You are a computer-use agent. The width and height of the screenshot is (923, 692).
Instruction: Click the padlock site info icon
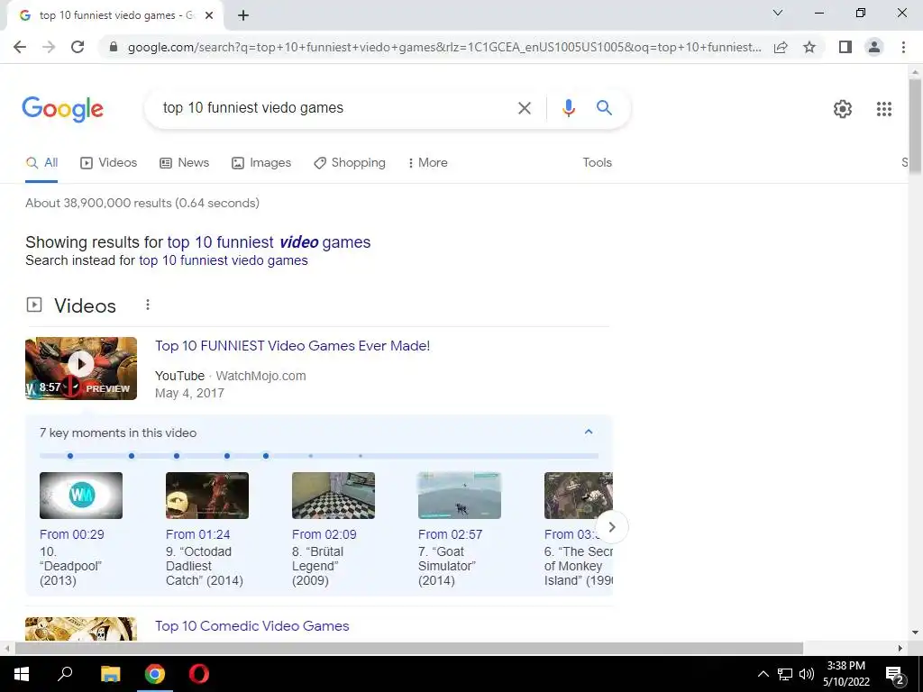click(x=114, y=47)
